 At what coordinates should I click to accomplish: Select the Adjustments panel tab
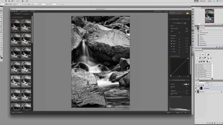tap(198, 49)
